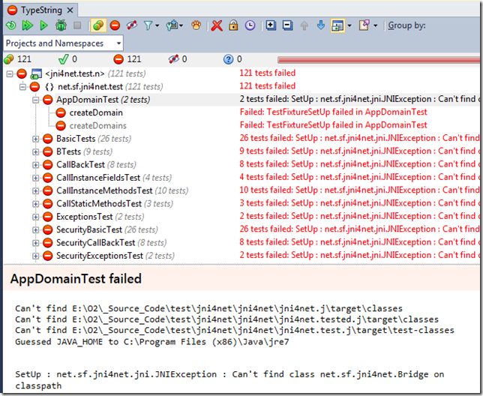The height and width of the screenshot is (396, 483).
Task: Click the collapse all minus icon
Action: [x=287, y=25]
